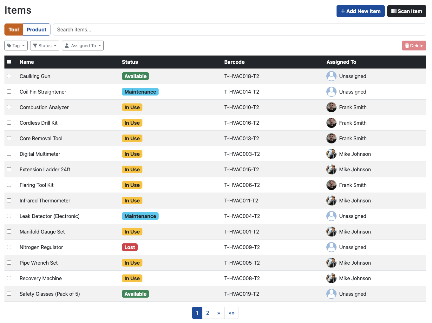
Task: Select the Tool tab
Action: (14, 30)
